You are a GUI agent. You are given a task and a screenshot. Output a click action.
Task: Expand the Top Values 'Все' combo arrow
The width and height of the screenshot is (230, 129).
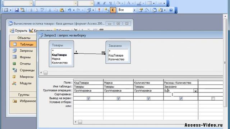coord(134,10)
